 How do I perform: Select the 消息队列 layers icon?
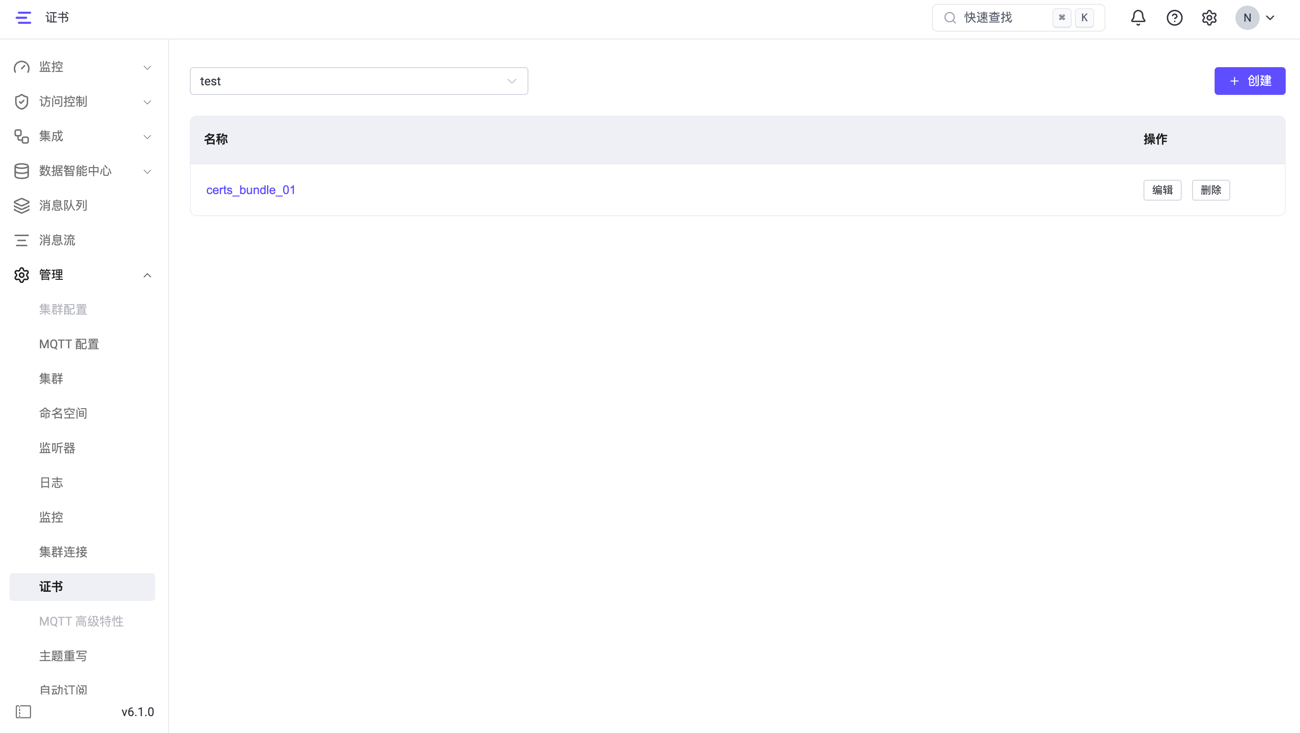point(21,205)
